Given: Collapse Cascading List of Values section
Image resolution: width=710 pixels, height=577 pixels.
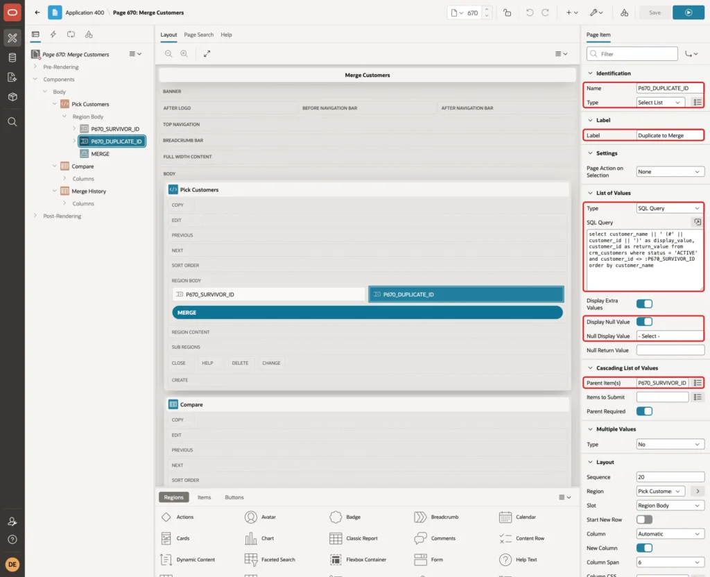Looking at the screenshot, I should coord(590,368).
